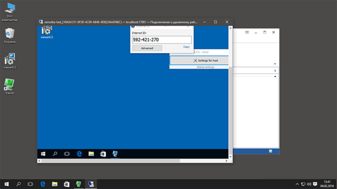Open volume control in the system tray

(x=309, y=184)
